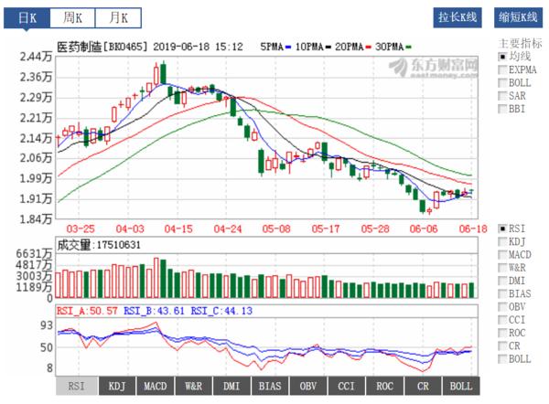Click the 10PMA black legend marker
Image resolution: width=549 pixels, height=404 pixels.
pos(328,48)
